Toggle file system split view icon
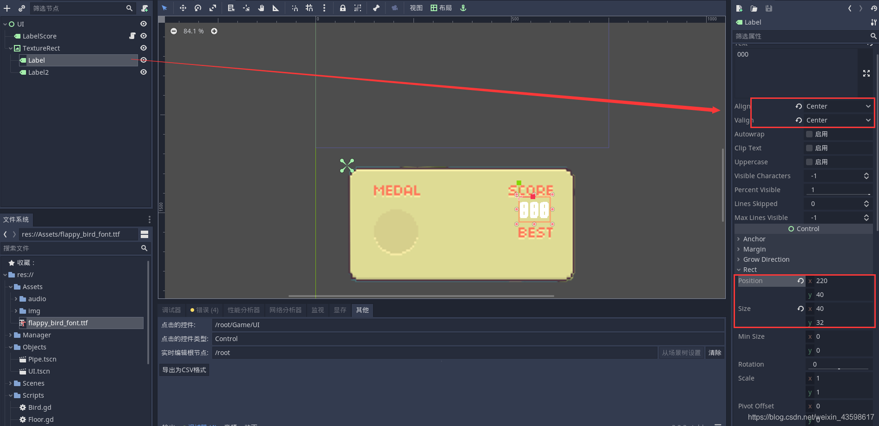This screenshot has width=879, height=426. 144,234
